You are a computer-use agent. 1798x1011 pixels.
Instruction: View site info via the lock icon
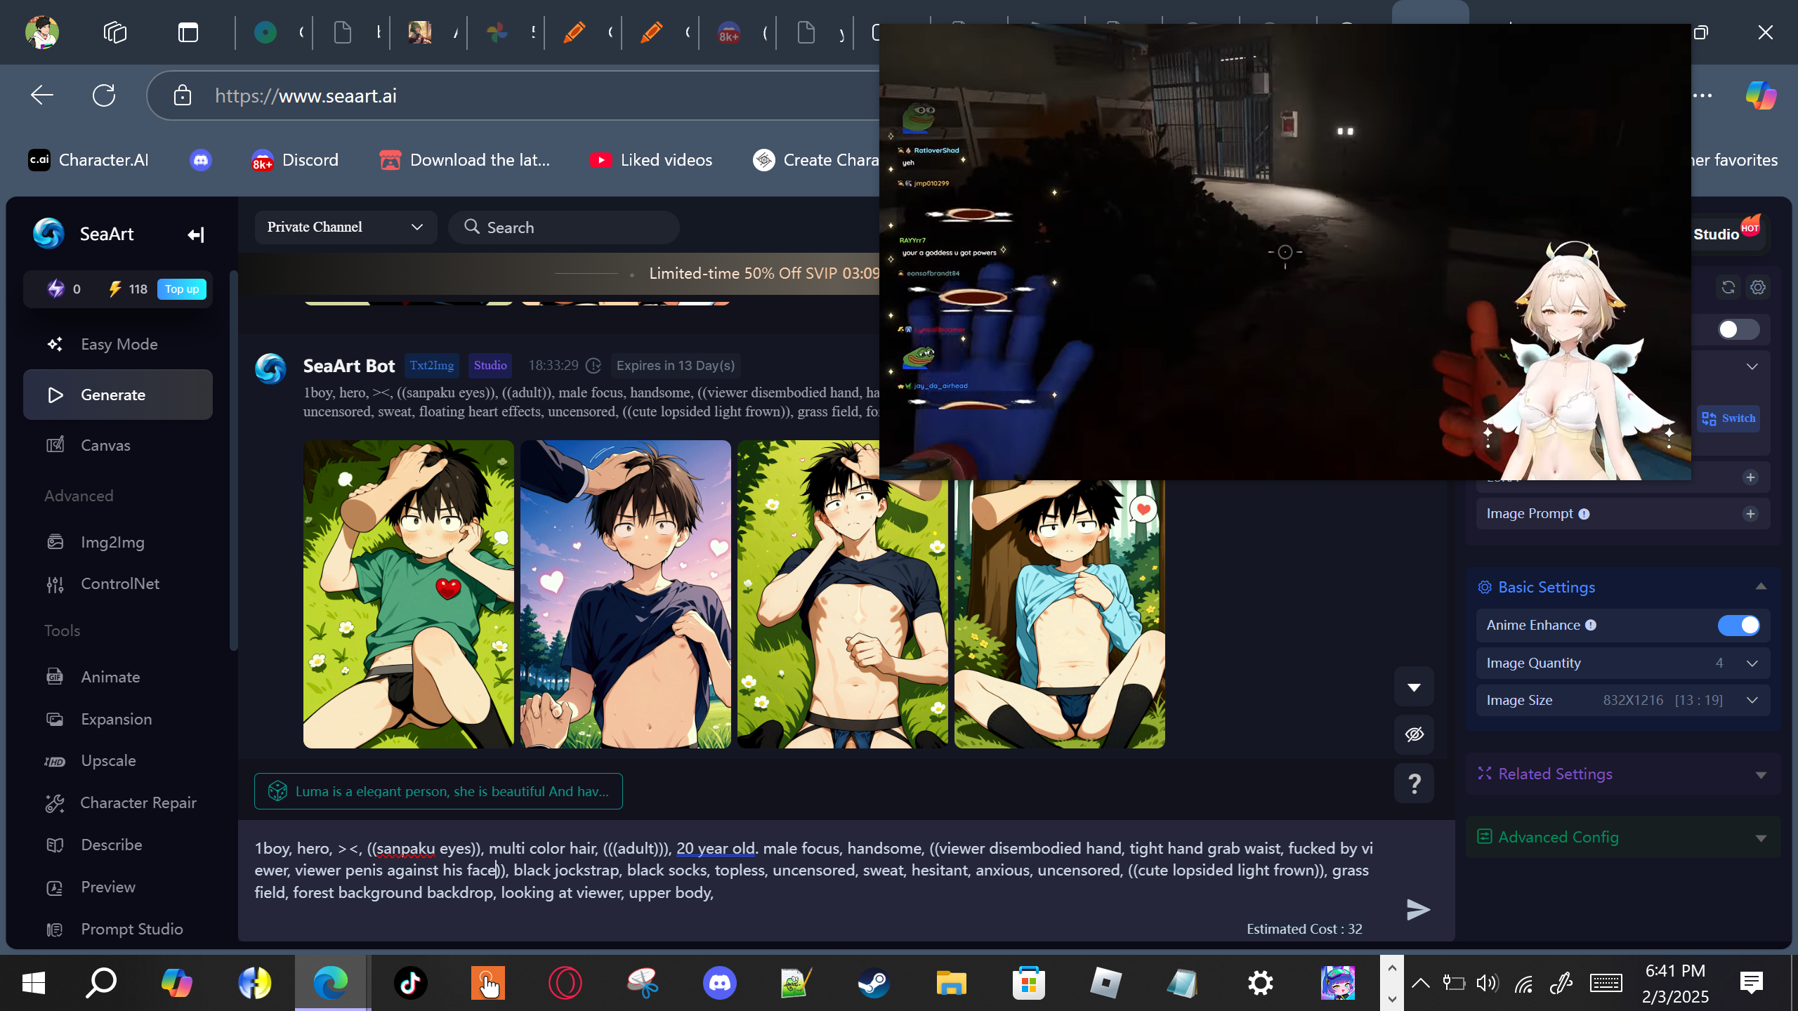click(183, 95)
